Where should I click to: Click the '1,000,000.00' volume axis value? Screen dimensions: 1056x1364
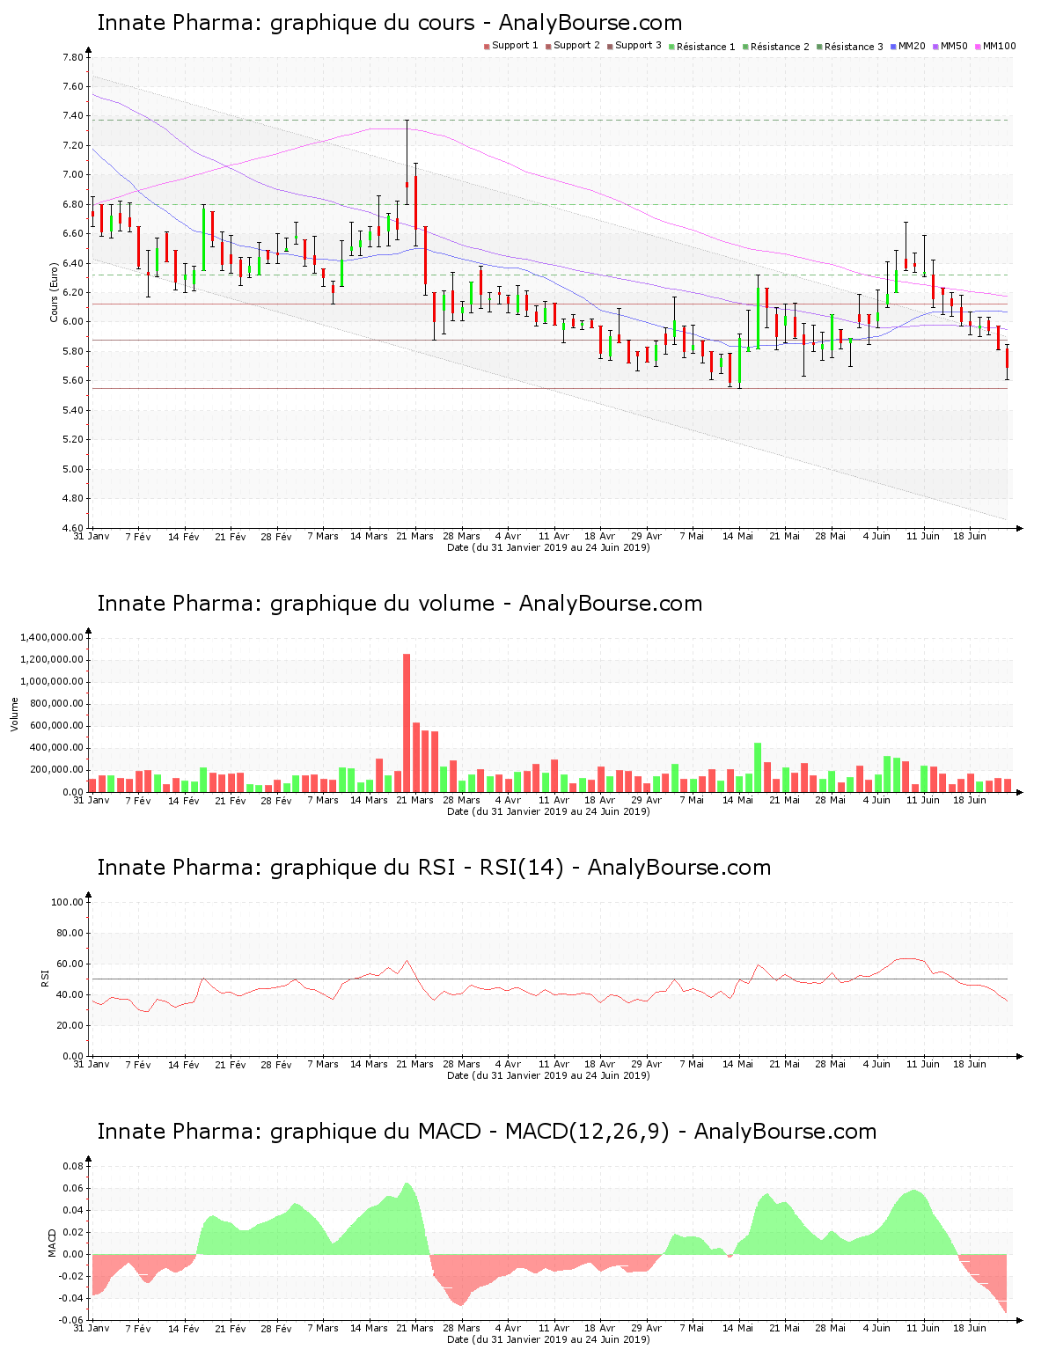pos(51,682)
